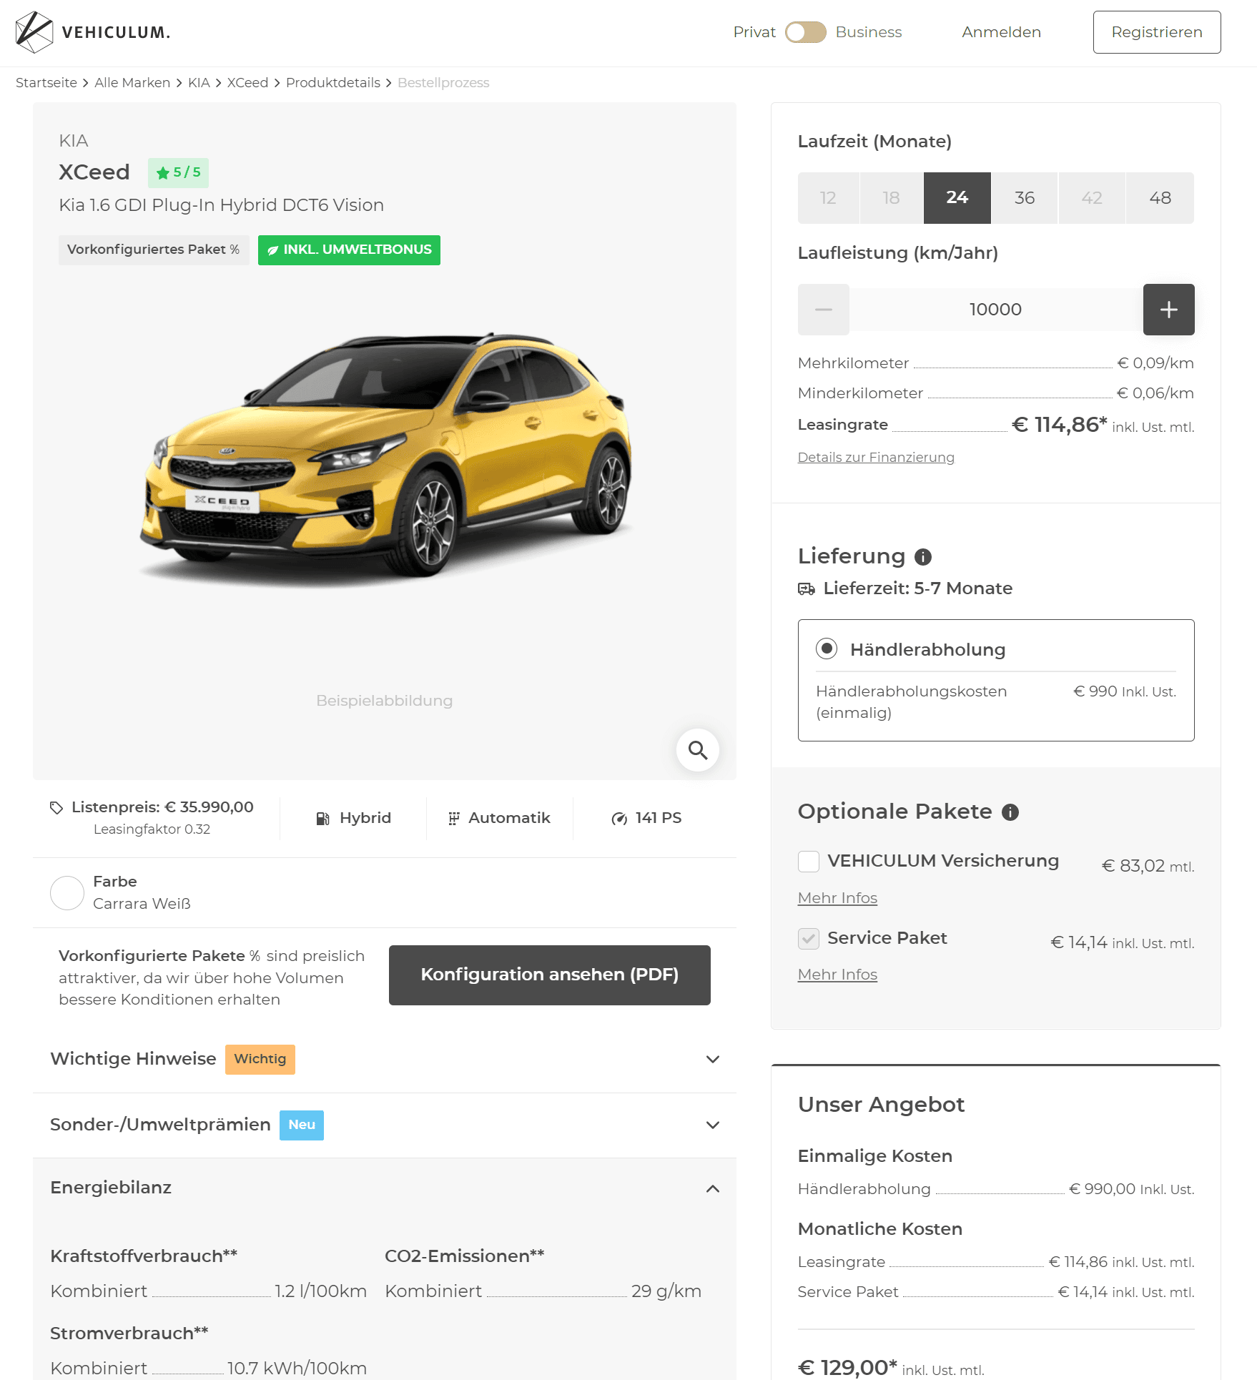The height and width of the screenshot is (1380, 1257).
Task: Click the Vorkonfiguriertes Paket badge
Action: tap(154, 250)
